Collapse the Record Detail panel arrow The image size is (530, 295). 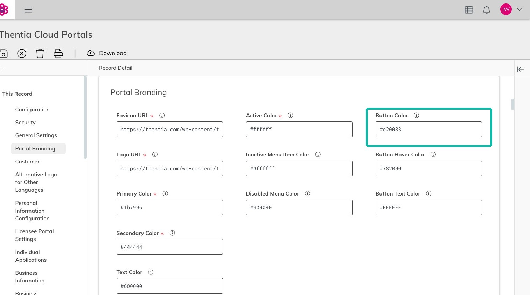(x=521, y=69)
